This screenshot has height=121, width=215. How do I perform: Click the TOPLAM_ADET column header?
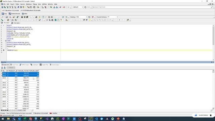pos(34,71)
